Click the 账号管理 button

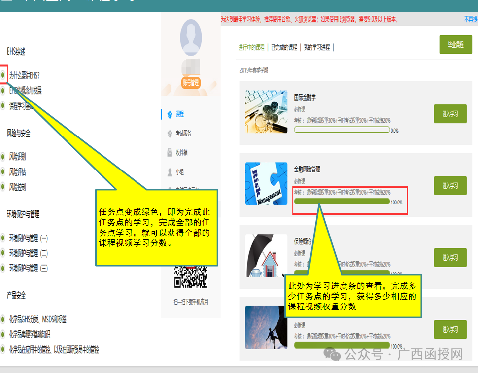click(x=191, y=82)
